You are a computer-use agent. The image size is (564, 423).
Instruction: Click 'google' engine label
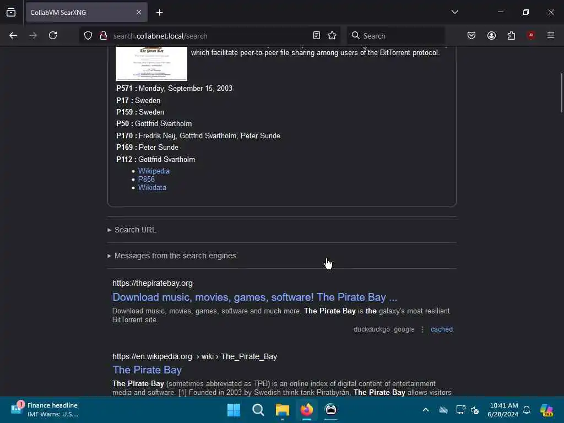(404, 329)
